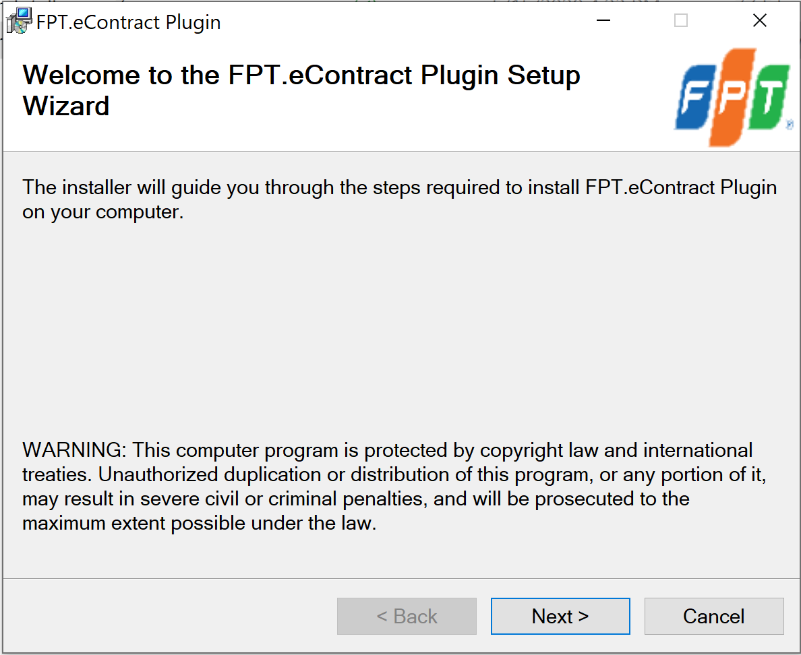Click the greyed-out maximize window button
The image size is (801, 655).
[680, 20]
